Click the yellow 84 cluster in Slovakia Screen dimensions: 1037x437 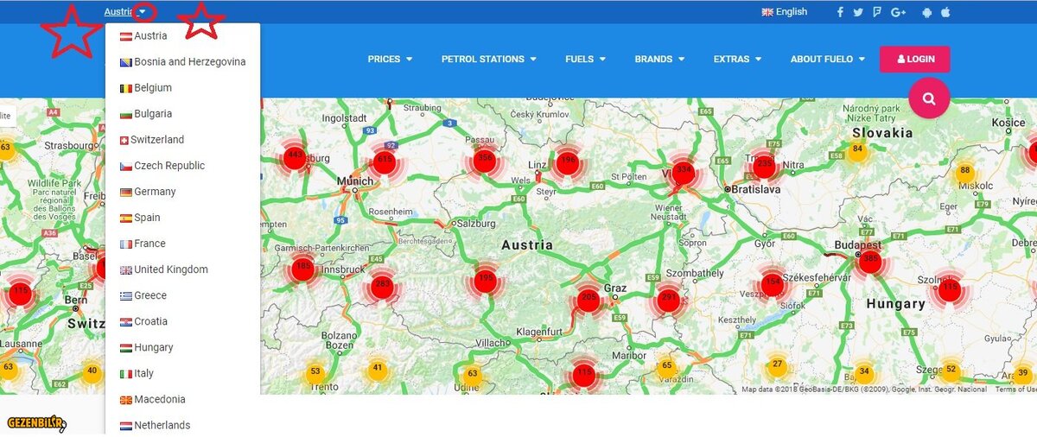tap(857, 149)
